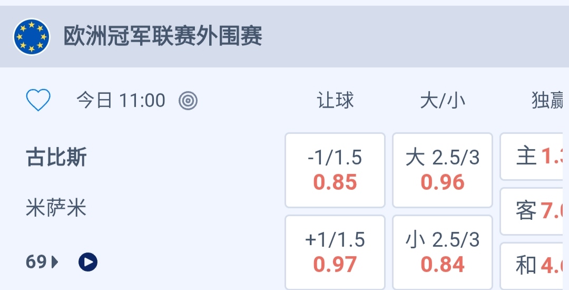Image resolution: width=569 pixels, height=290 pixels.
Task: Pick the -1/1.5 handicap at 0.85
Action: 335,170
